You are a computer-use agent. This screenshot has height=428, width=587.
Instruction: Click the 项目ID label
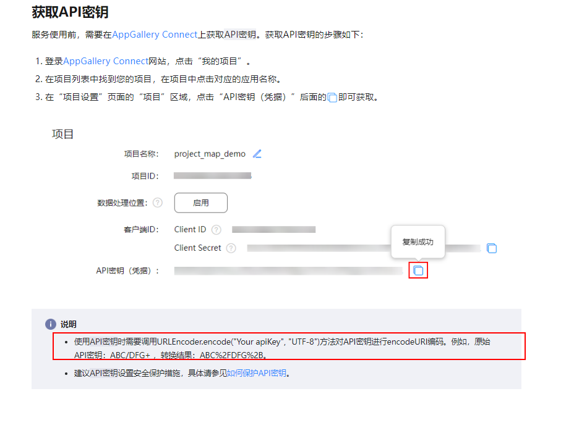coord(145,176)
